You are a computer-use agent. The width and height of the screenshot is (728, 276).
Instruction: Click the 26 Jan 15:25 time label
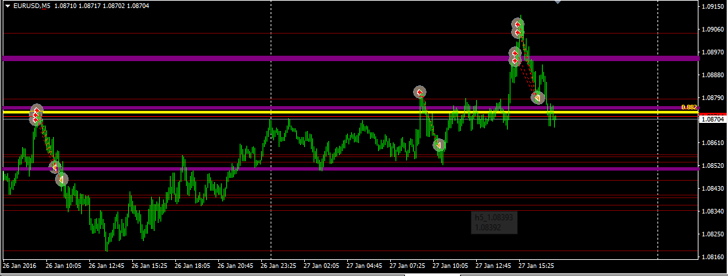[150, 266]
